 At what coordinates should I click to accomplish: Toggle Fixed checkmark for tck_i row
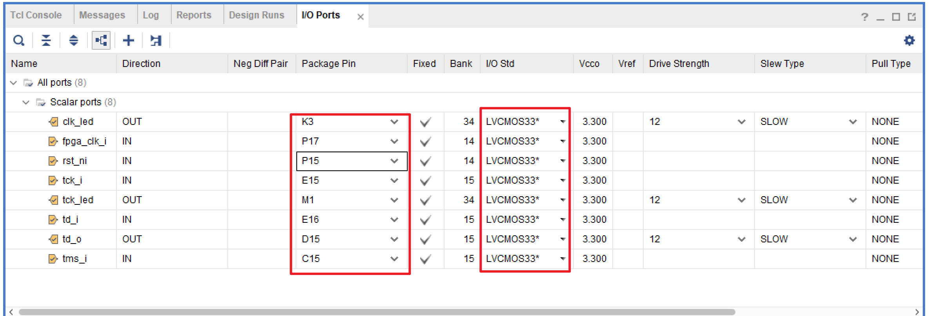click(x=425, y=181)
